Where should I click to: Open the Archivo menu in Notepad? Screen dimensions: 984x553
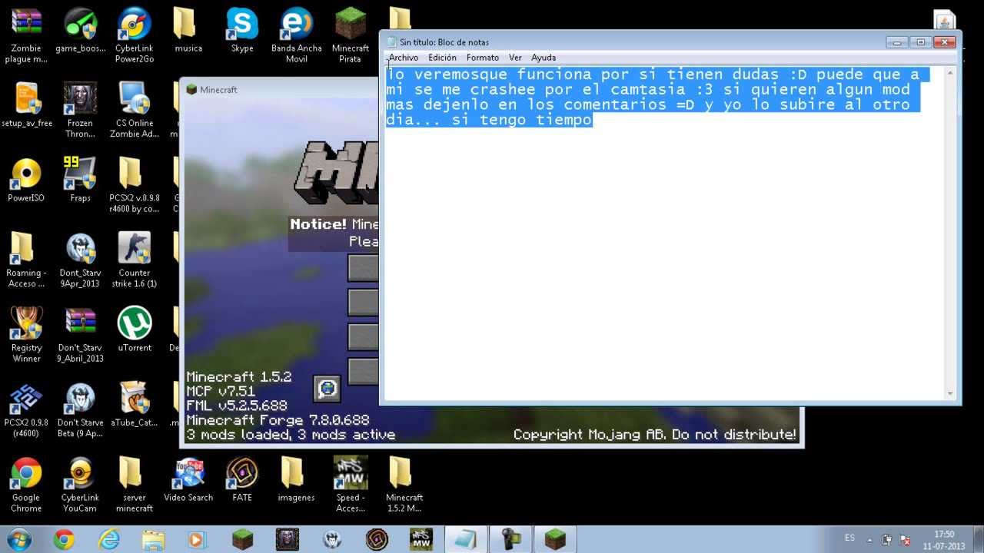point(403,58)
